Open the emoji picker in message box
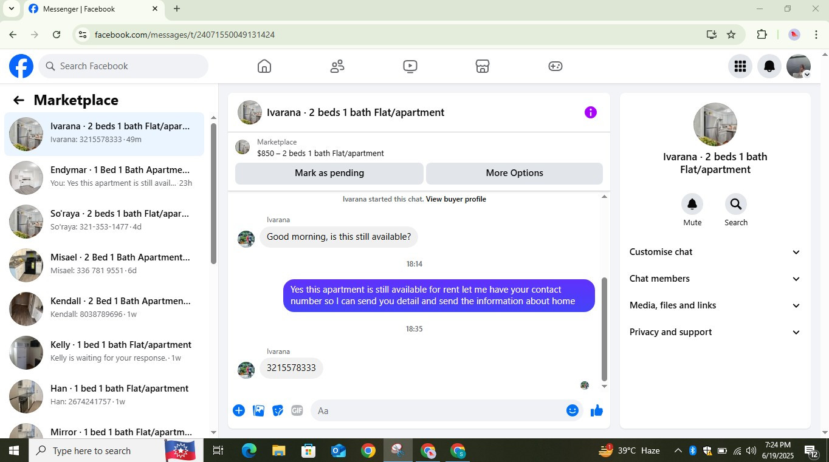 [x=572, y=410]
